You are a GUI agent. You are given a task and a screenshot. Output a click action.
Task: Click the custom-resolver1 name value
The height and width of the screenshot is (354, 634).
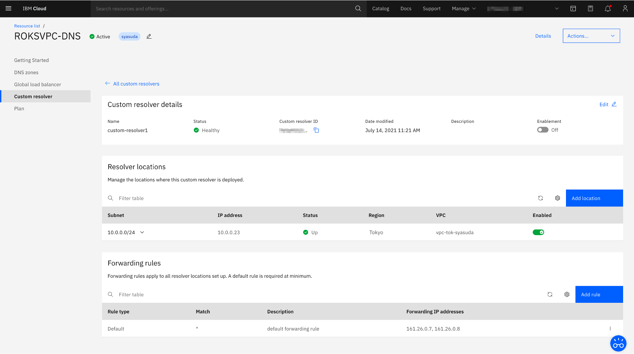127,130
